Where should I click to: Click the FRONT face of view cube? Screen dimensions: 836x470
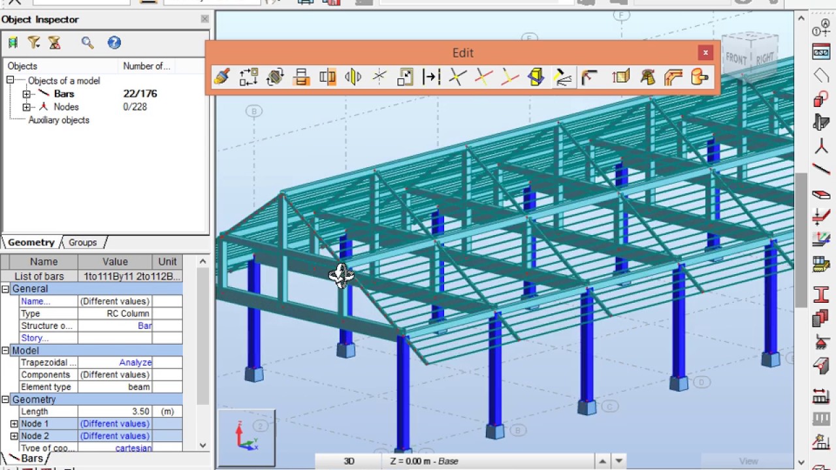[736, 59]
